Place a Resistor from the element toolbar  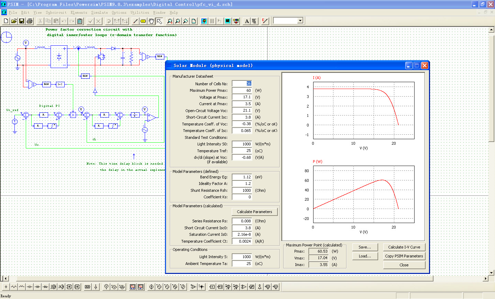(14, 287)
